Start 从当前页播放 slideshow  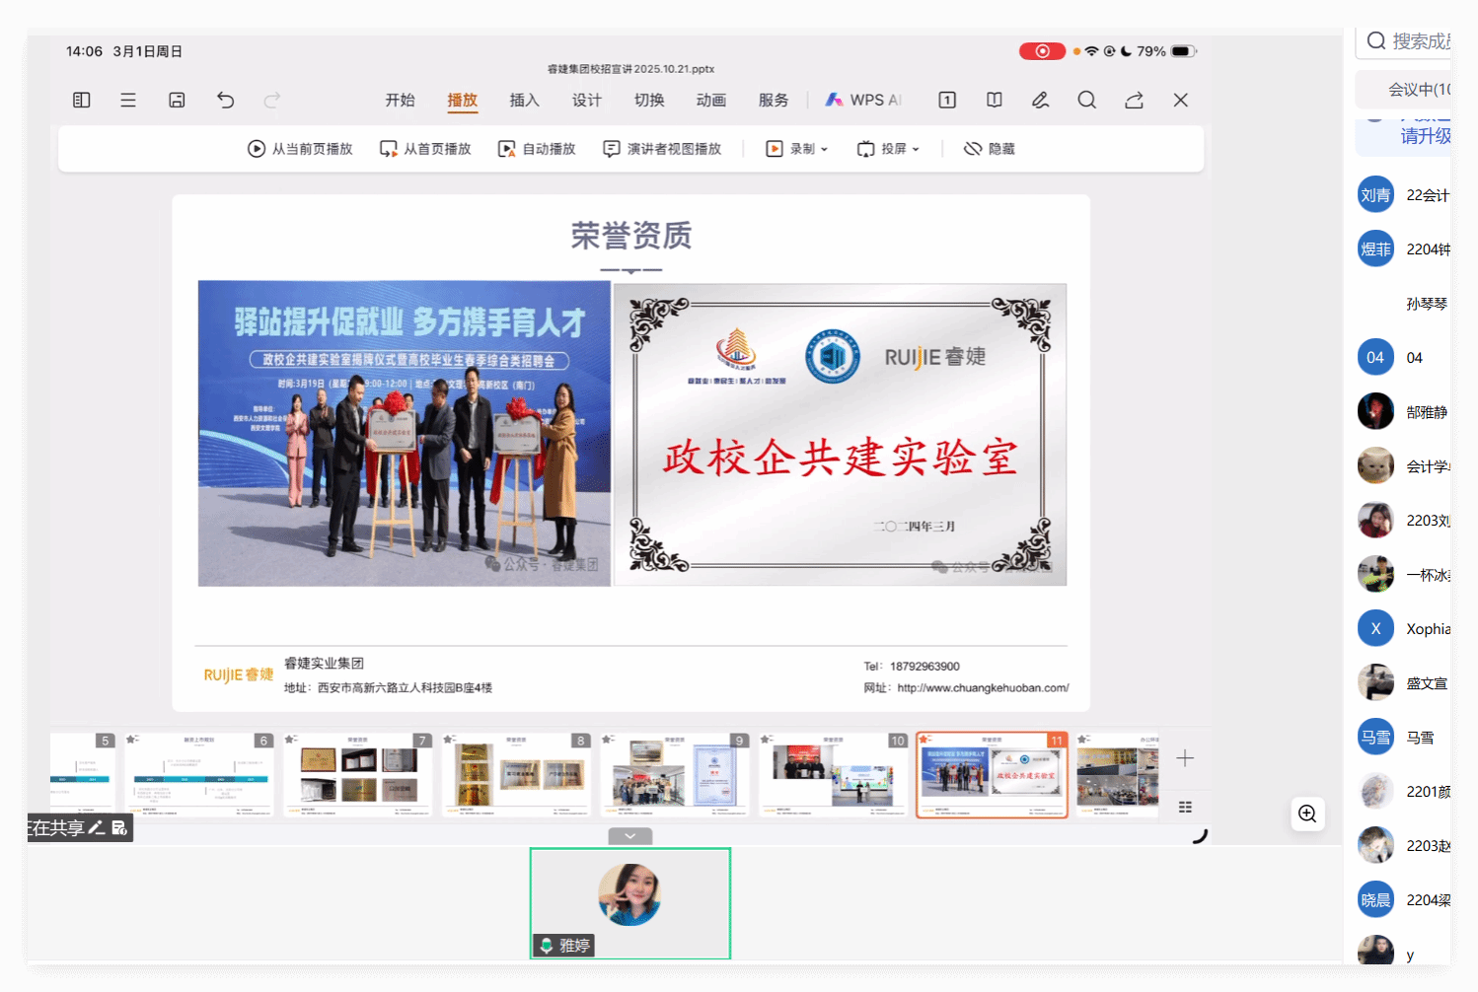click(x=300, y=149)
